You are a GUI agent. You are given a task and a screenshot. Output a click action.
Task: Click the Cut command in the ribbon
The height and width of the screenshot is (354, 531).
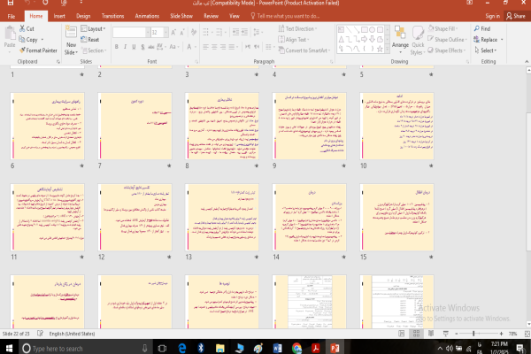pyautogui.click(x=30, y=28)
